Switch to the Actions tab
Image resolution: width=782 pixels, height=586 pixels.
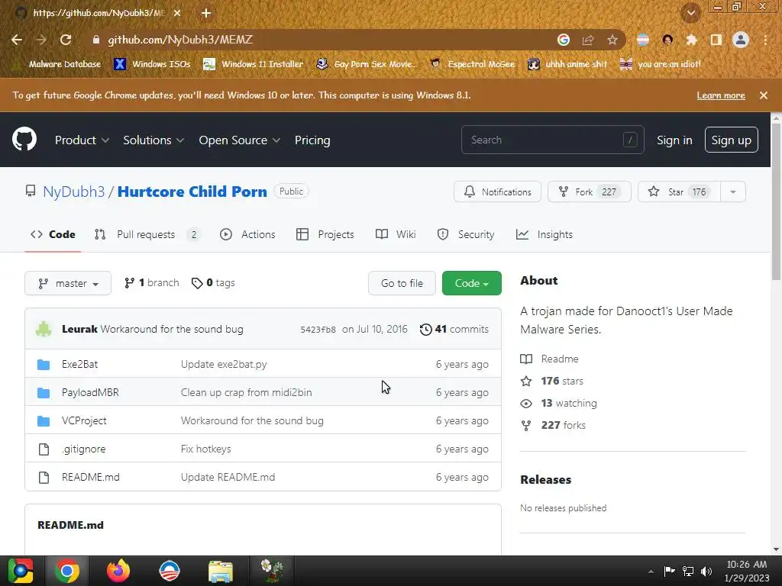247,235
